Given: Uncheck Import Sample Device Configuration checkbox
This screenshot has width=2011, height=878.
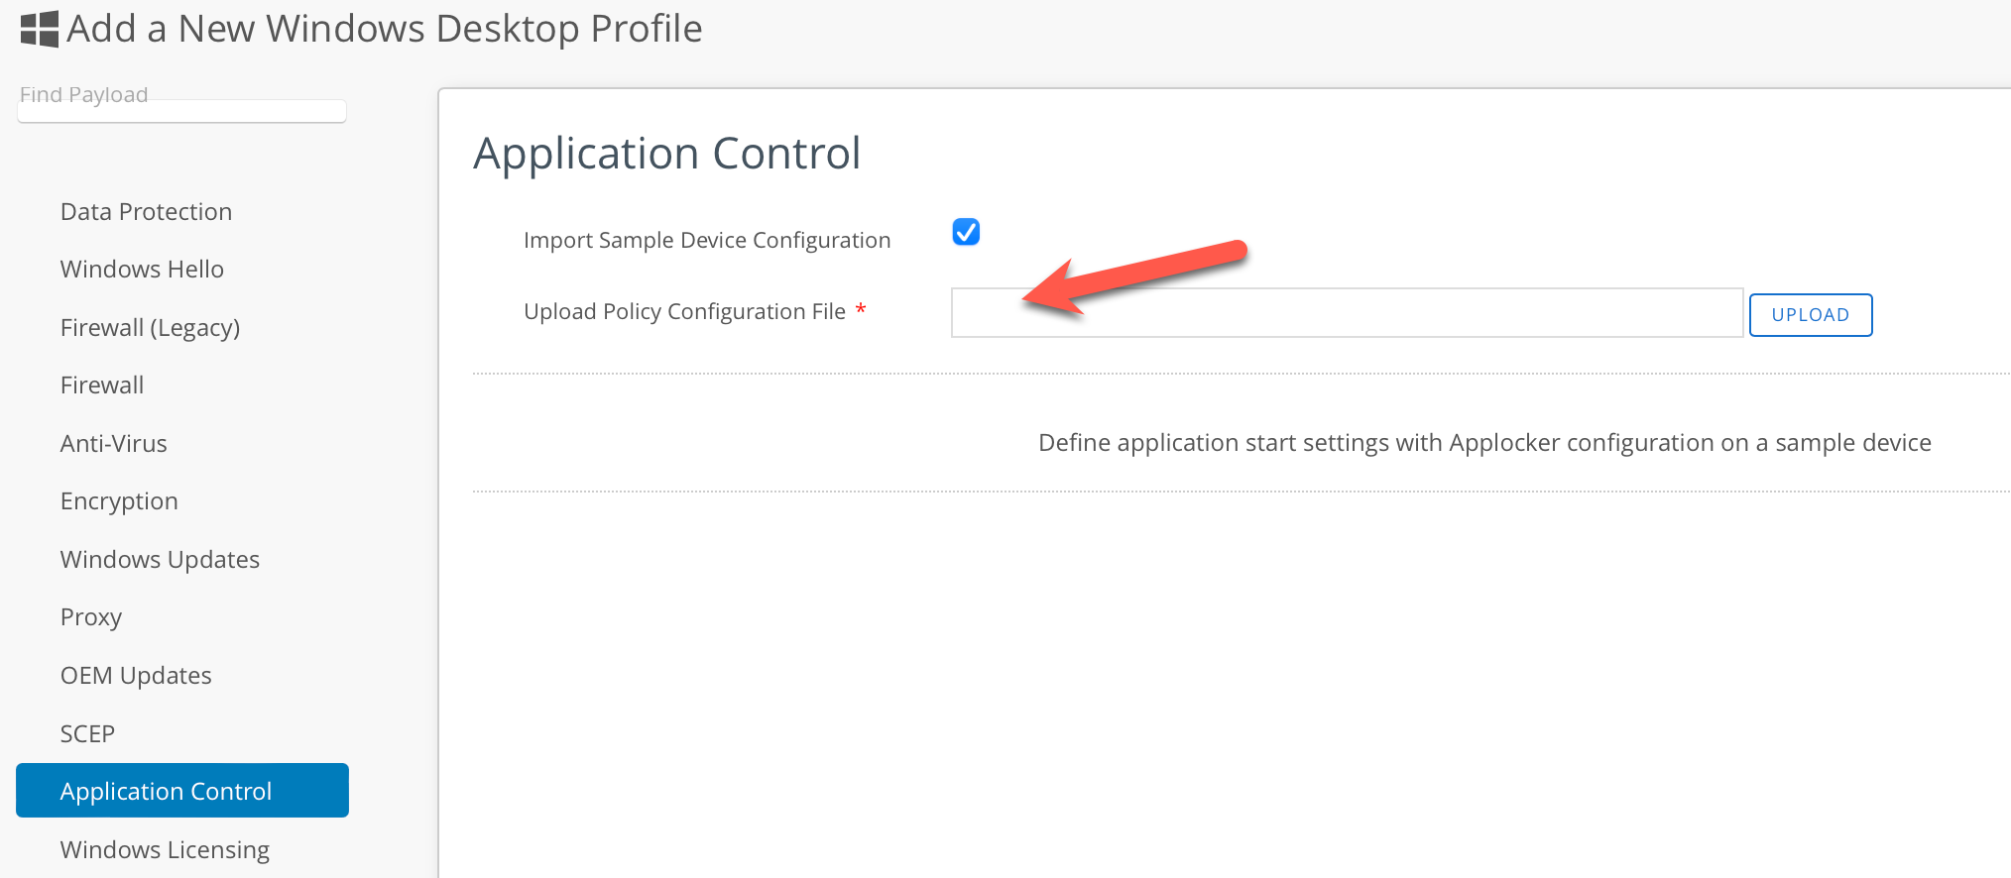Looking at the screenshot, I should [966, 232].
